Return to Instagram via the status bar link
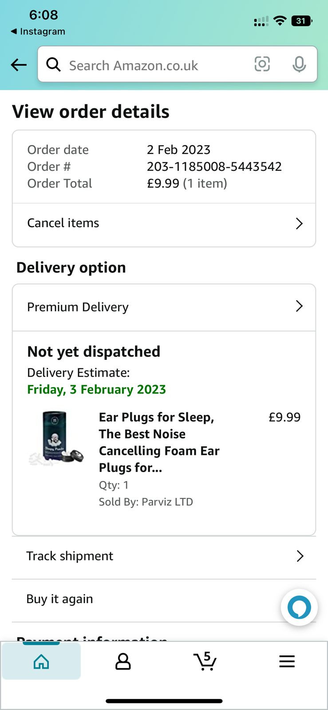Viewport: 328px width, 710px height. [x=38, y=32]
